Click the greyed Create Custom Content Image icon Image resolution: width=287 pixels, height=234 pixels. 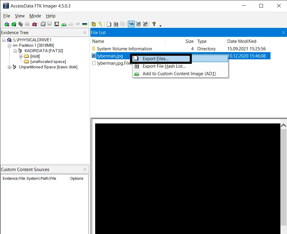(x=71, y=24)
